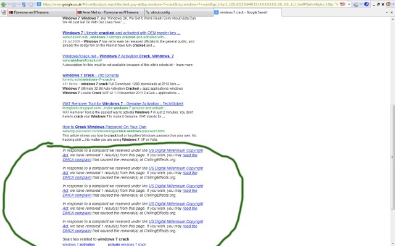Click the 'learn more' link under Windows7crack.net
Screen dimensions: 395x246
click(x=185, y=65)
